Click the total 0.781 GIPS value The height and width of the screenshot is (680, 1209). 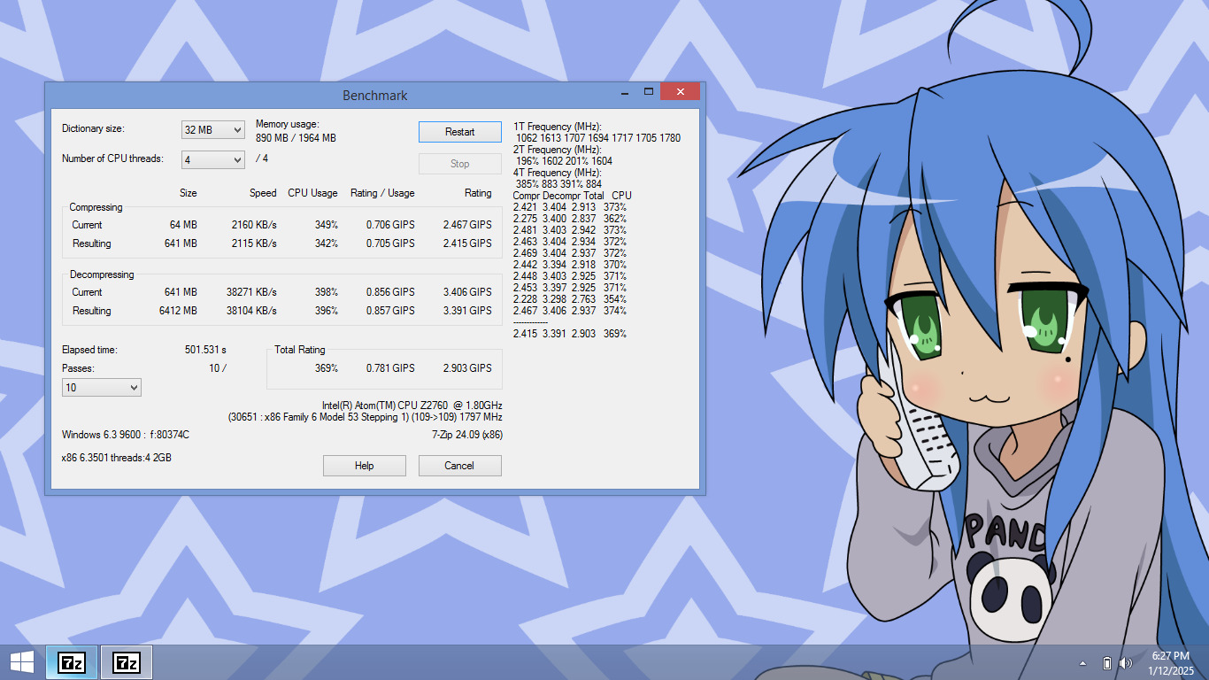pos(390,368)
